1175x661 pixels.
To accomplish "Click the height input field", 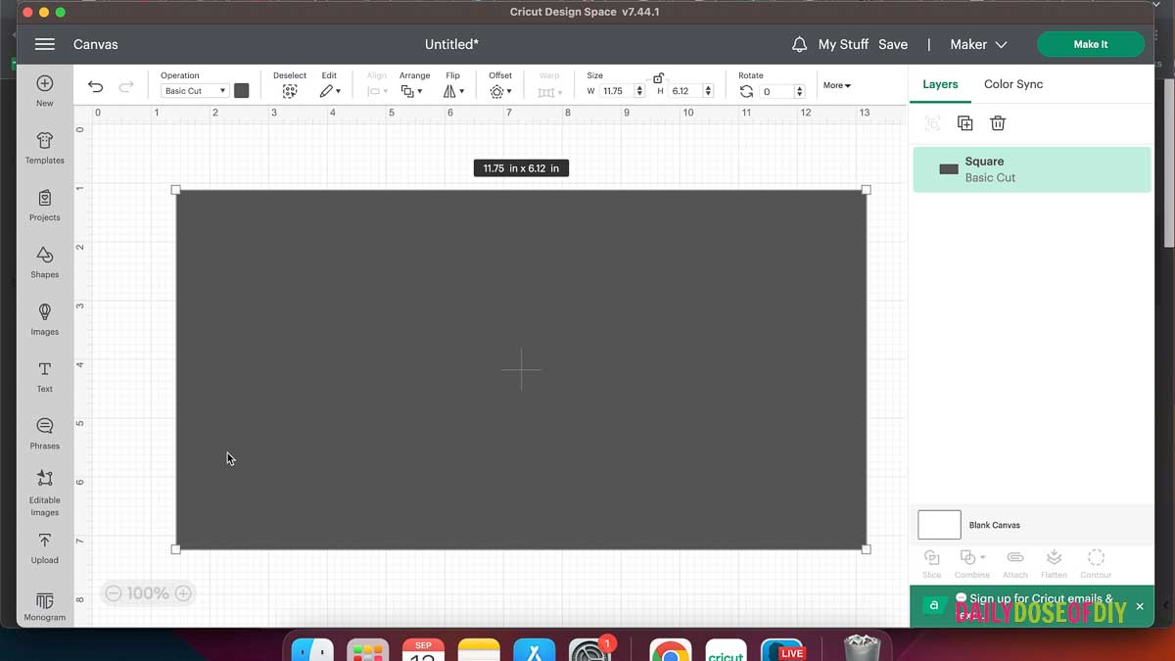I will click(685, 91).
